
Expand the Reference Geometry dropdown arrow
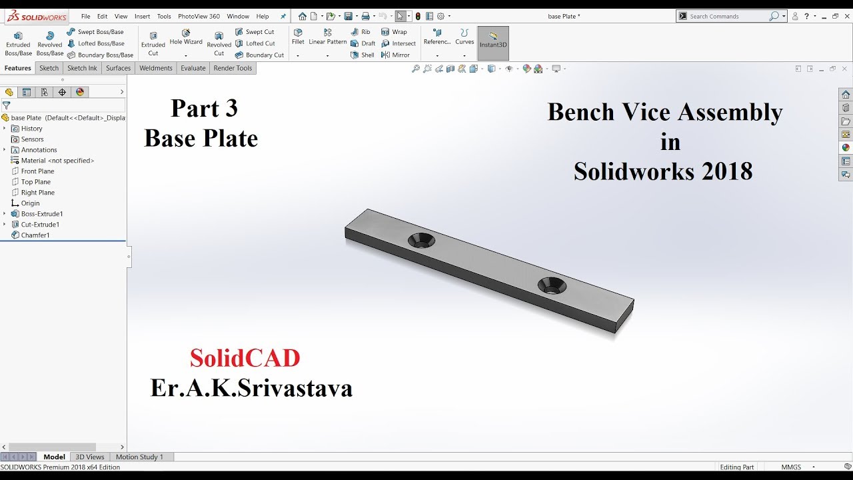click(x=437, y=56)
